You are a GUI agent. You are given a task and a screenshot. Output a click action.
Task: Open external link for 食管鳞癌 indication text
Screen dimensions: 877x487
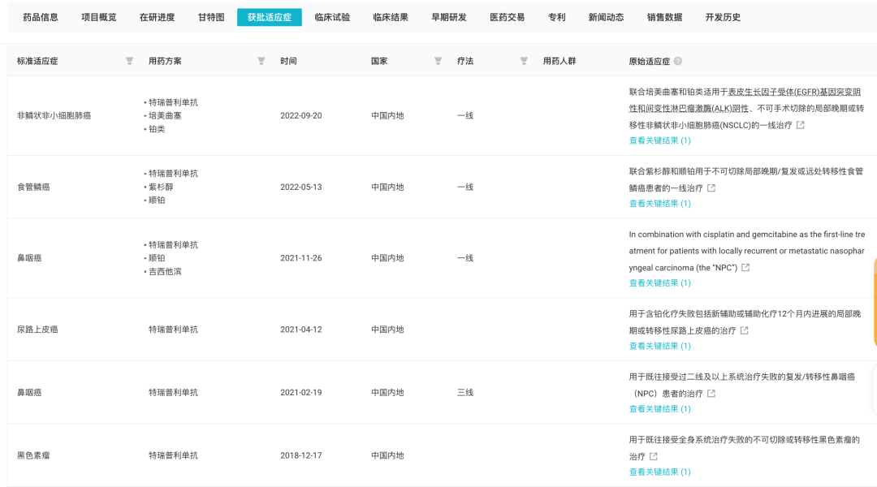(x=711, y=187)
